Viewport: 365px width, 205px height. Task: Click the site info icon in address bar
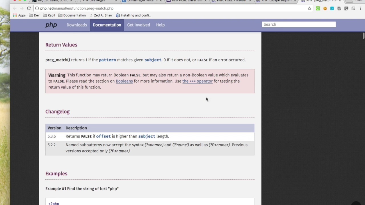pos(37,9)
